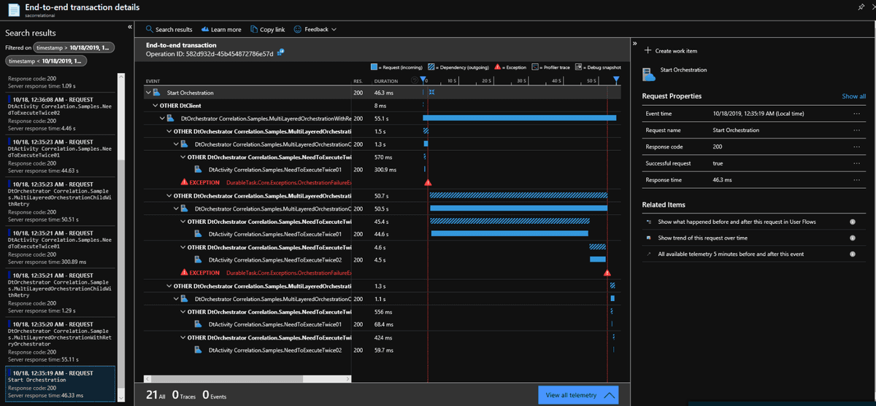Open more options for Request name property
Screen dimensions: 876x406
pyautogui.click(x=856, y=130)
